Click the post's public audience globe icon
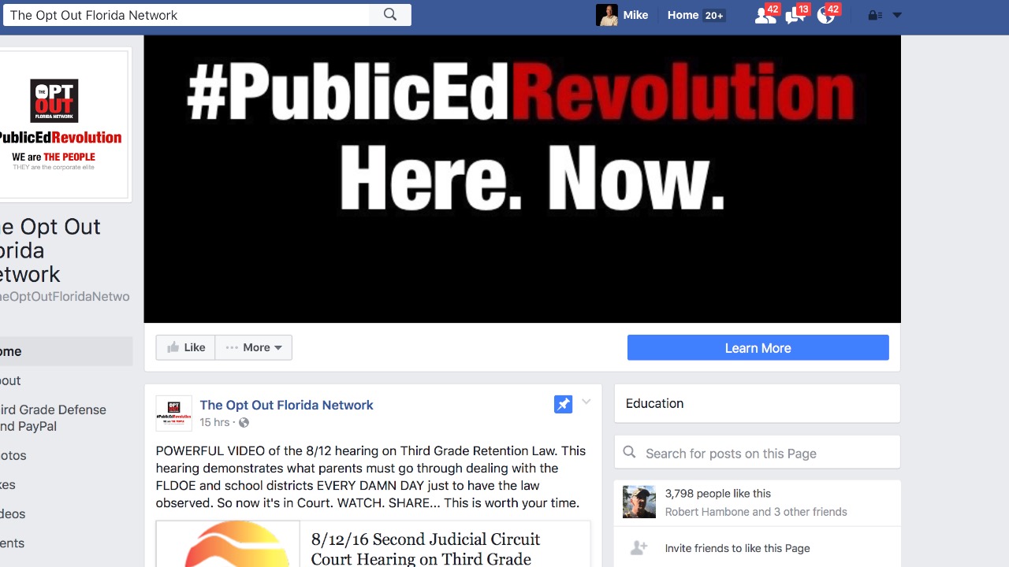 [244, 423]
